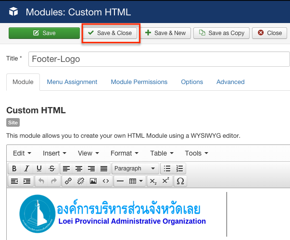Increase indent of text

[x=27, y=181]
